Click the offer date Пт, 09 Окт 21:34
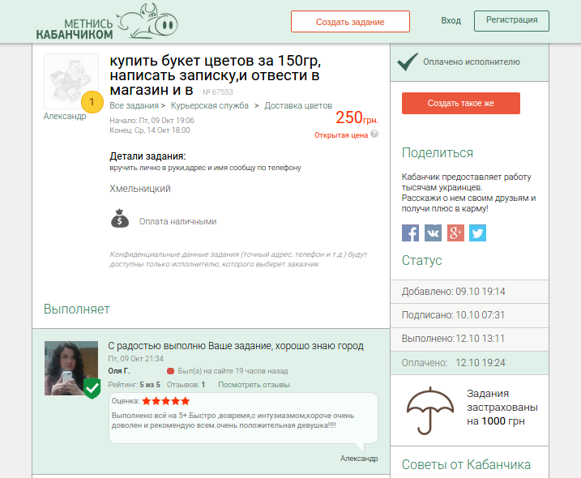The width and height of the screenshot is (581, 478). tap(135, 359)
